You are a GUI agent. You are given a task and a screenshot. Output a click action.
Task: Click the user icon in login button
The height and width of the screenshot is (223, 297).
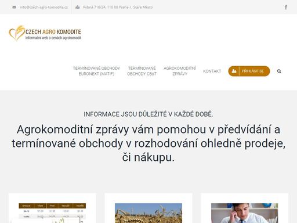coord(234,71)
